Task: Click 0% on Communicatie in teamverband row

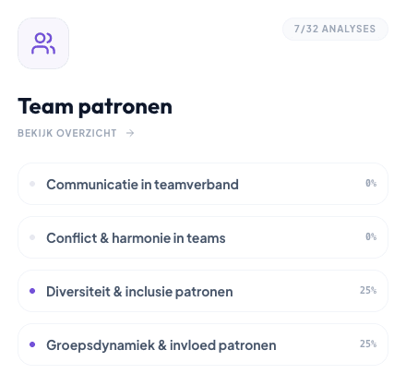Action: [371, 183]
